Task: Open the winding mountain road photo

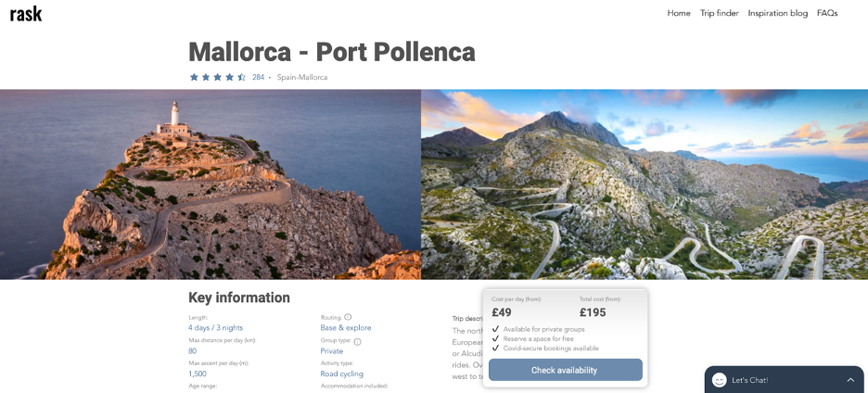Action: click(x=645, y=184)
